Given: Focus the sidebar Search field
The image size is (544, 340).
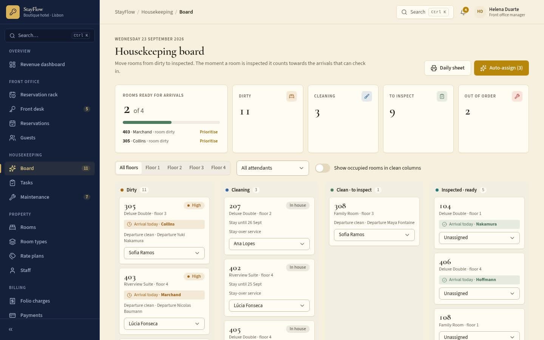Looking at the screenshot, I should pyautogui.click(x=49, y=36).
